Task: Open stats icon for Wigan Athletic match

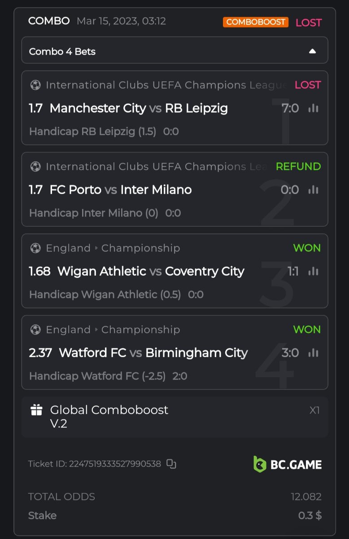Action: (313, 271)
